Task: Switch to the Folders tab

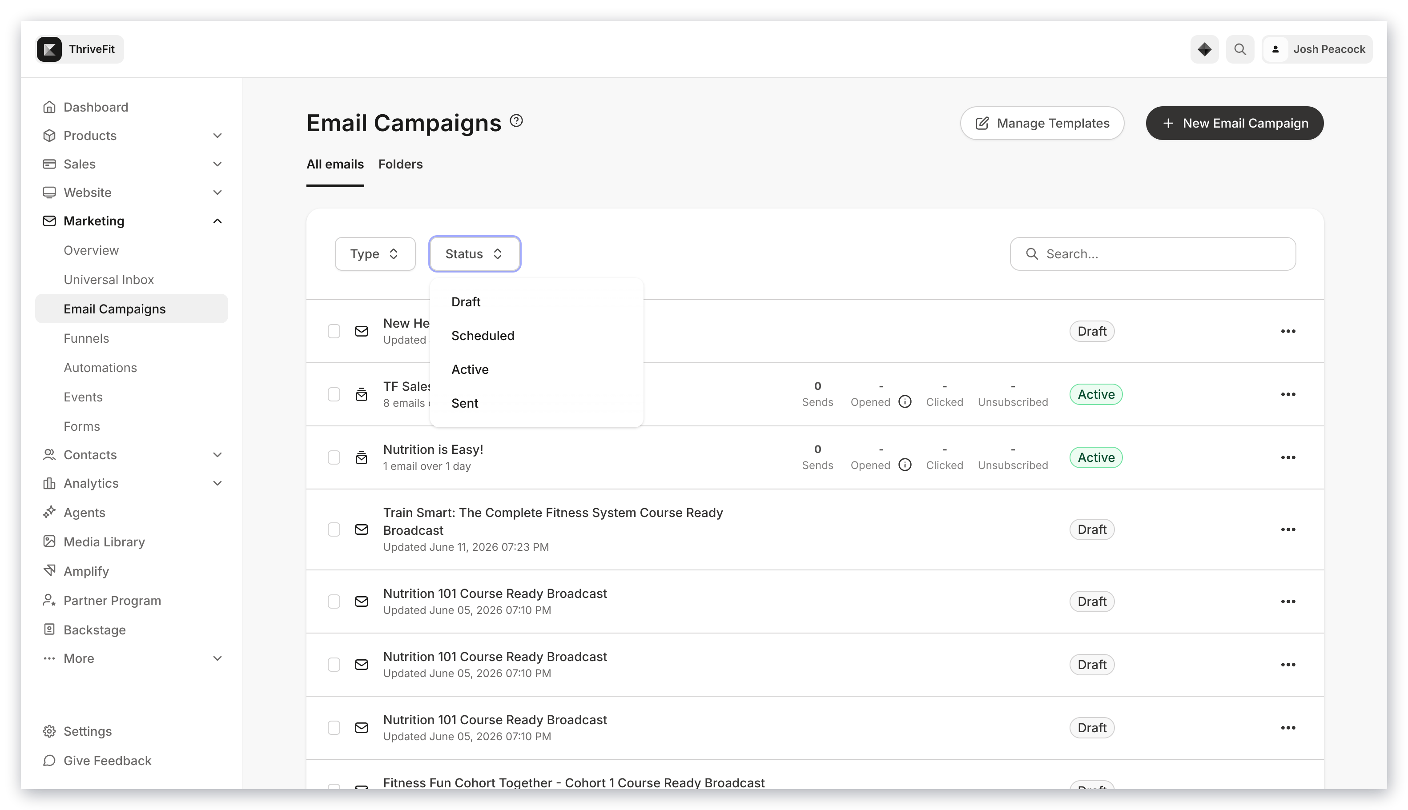Action: pos(400,164)
